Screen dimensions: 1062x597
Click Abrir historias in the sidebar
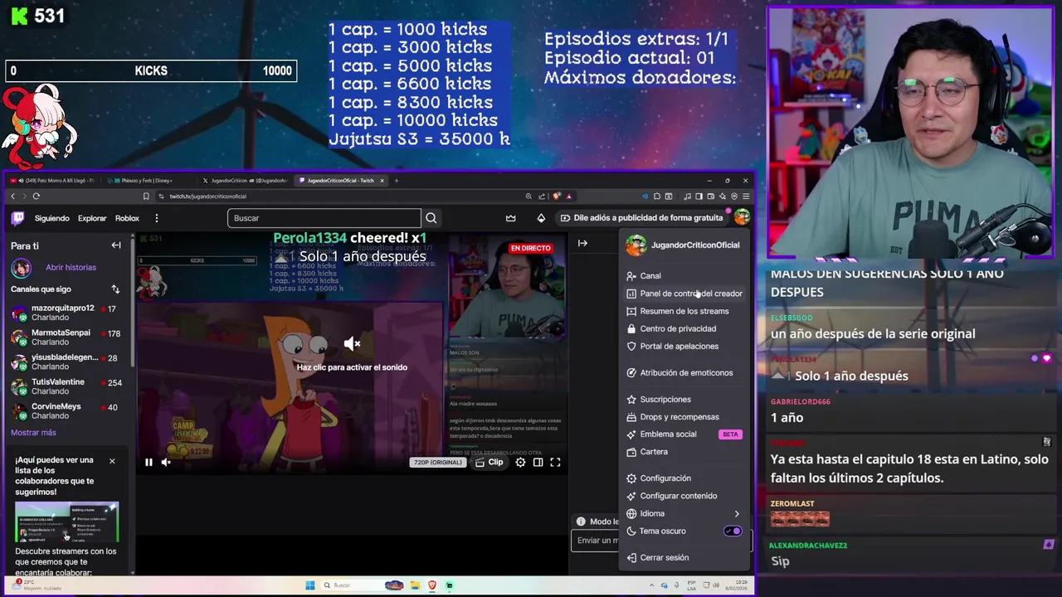(71, 268)
